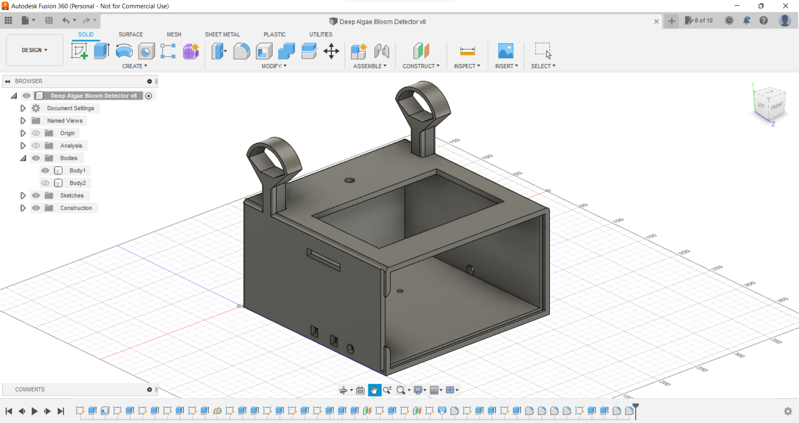Show the Origin folder using its eye
This screenshot has width=799, height=423.
(36, 133)
